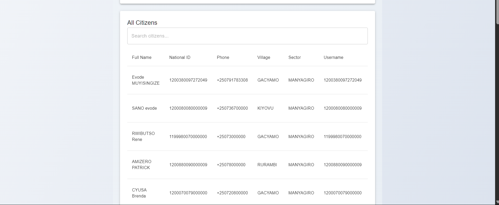Click MANYAGIRO sector in SANO evode row
This screenshot has width=499, height=205.
(x=301, y=108)
